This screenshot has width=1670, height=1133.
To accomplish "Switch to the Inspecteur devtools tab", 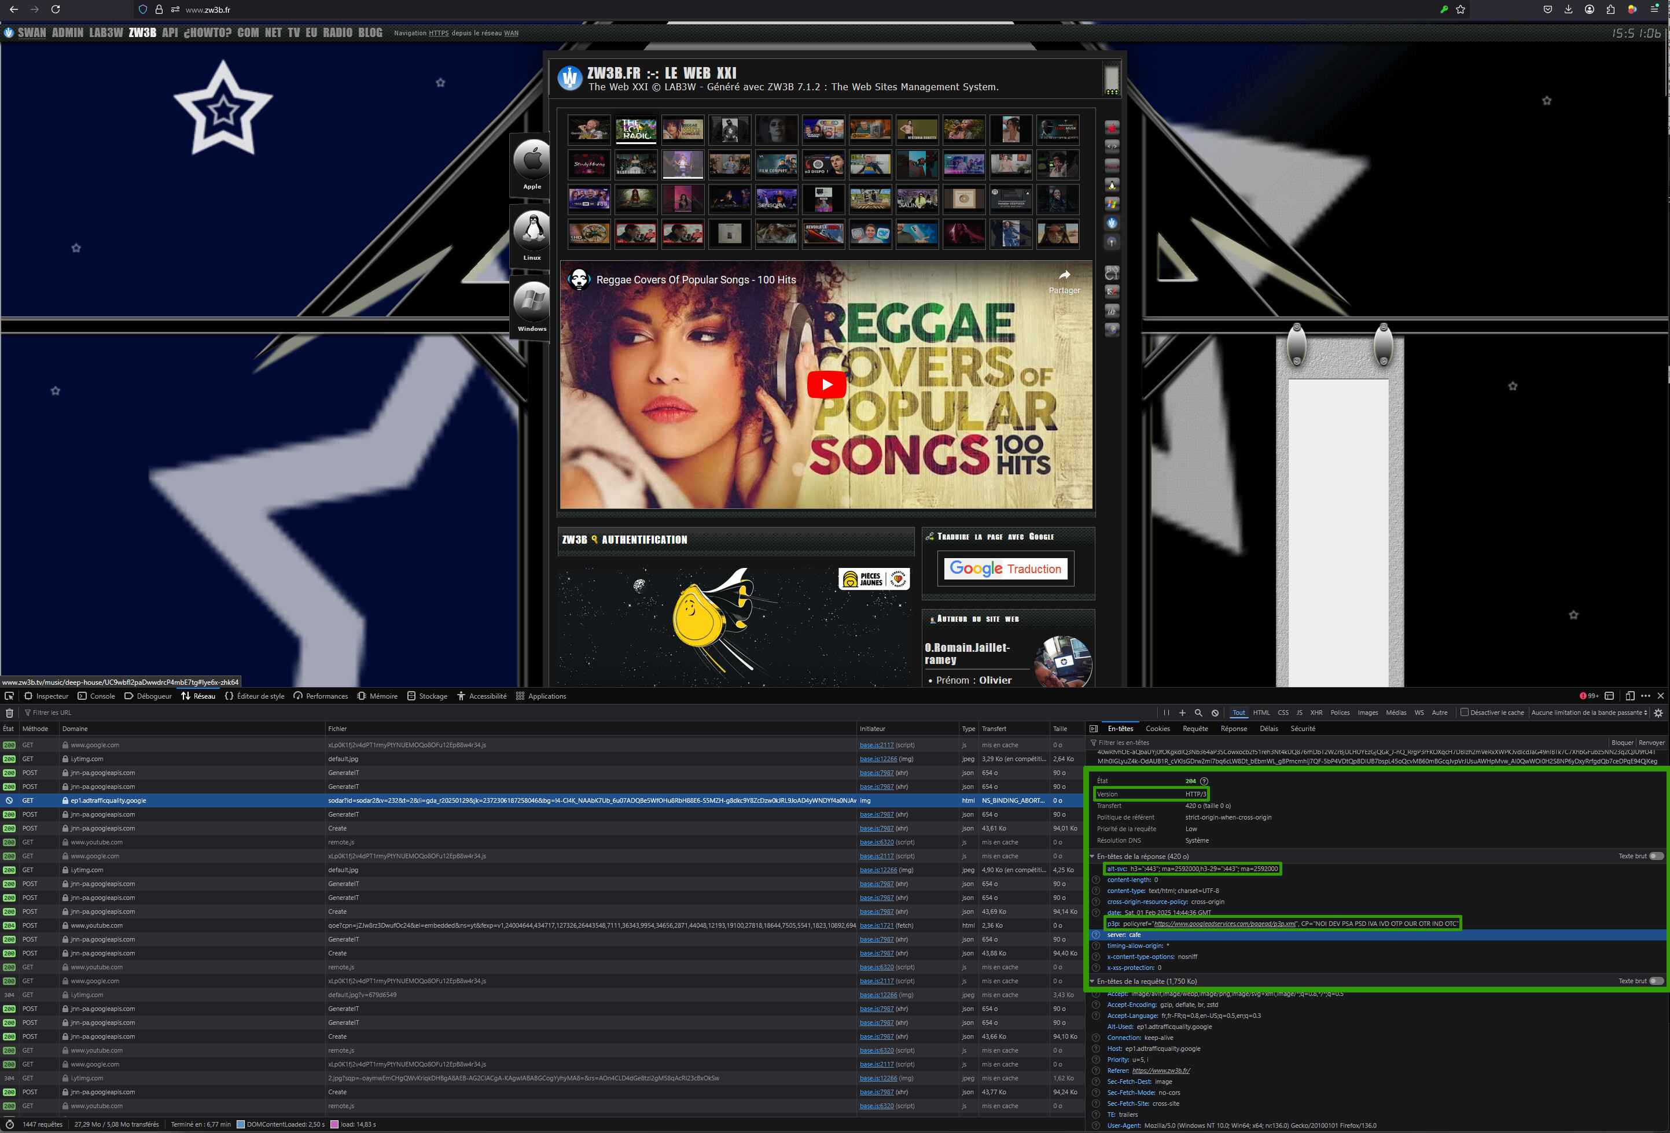I will click(47, 696).
